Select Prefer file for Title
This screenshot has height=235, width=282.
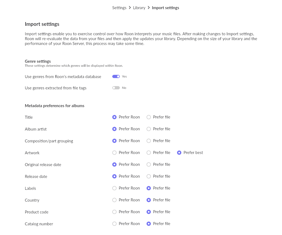click(x=149, y=117)
